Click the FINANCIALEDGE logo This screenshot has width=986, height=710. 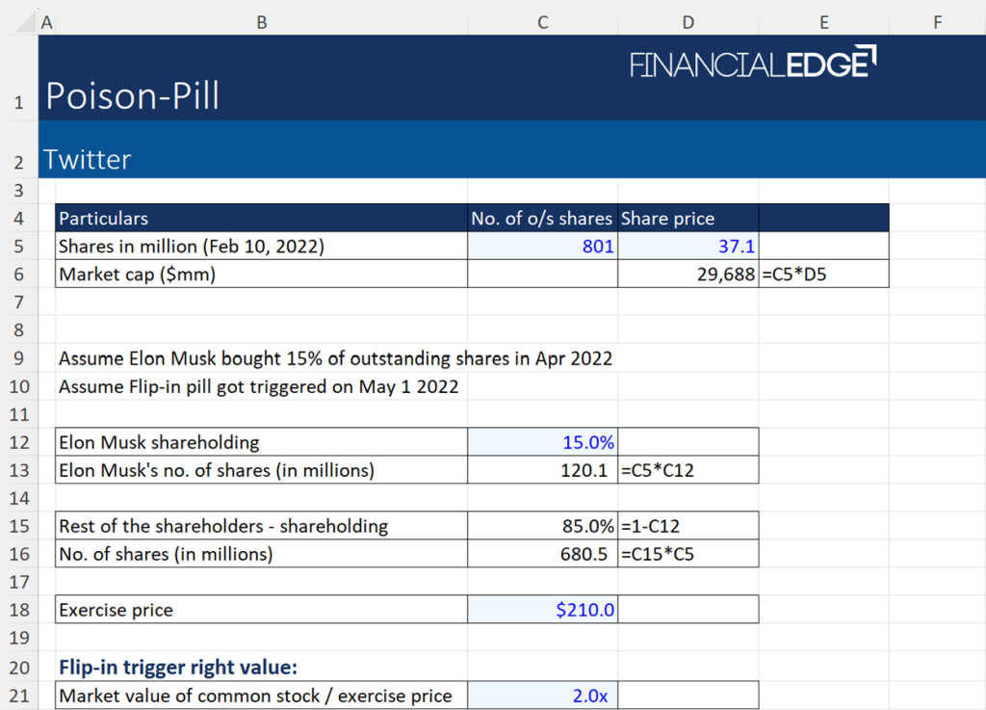click(x=753, y=60)
